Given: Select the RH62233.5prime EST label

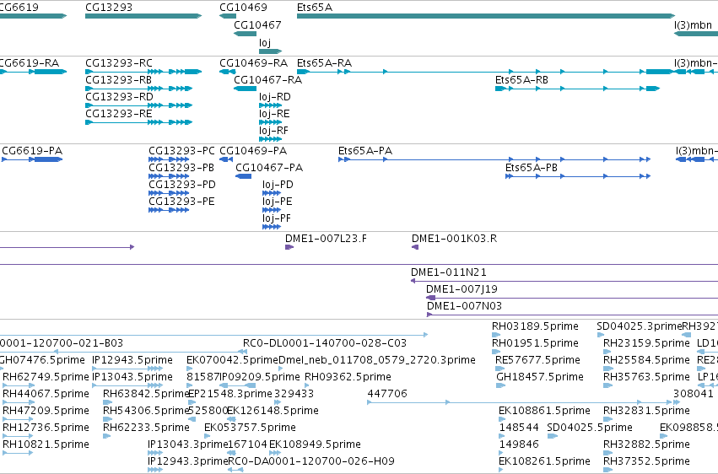Looking at the screenshot, I should click(146, 428).
